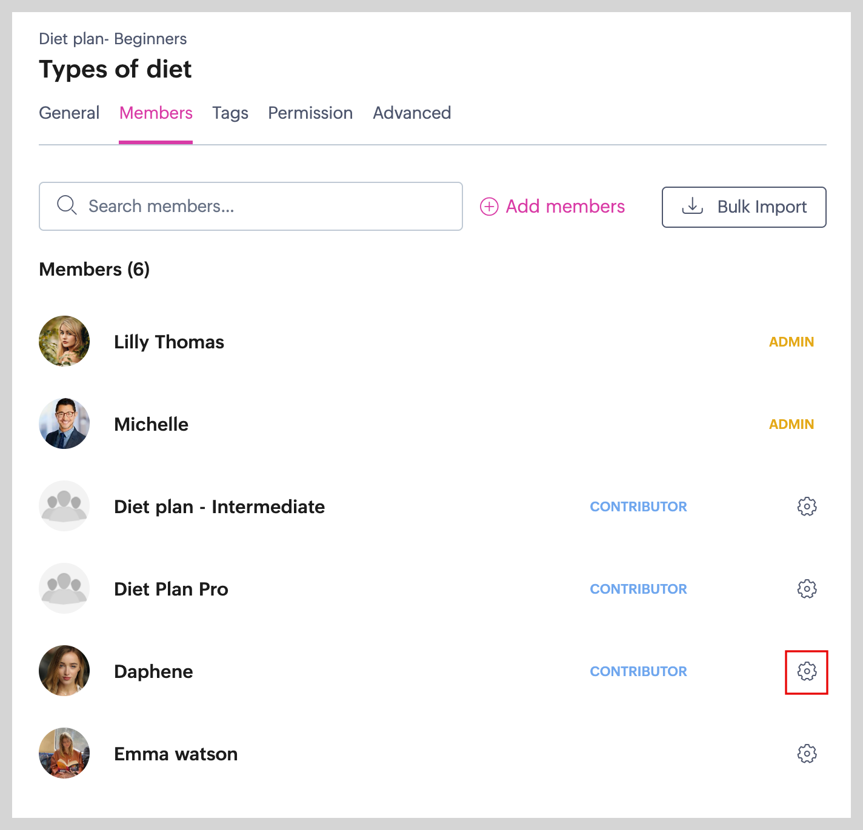The height and width of the screenshot is (830, 863).
Task: Open settings gear for Diet plan - Intermediate
Action: pyautogui.click(x=807, y=506)
